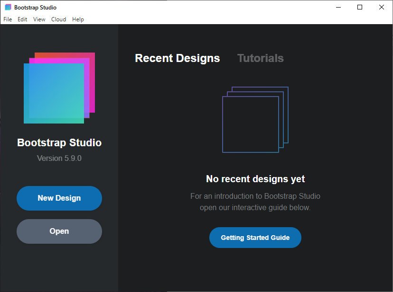Click the Version 5.9.0 text
Image resolution: width=393 pixels, height=292 pixels.
(59, 158)
